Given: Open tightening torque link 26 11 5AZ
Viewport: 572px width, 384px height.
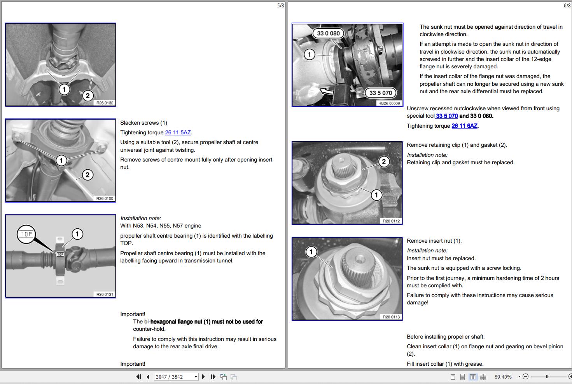Looking at the screenshot, I should coord(178,132).
